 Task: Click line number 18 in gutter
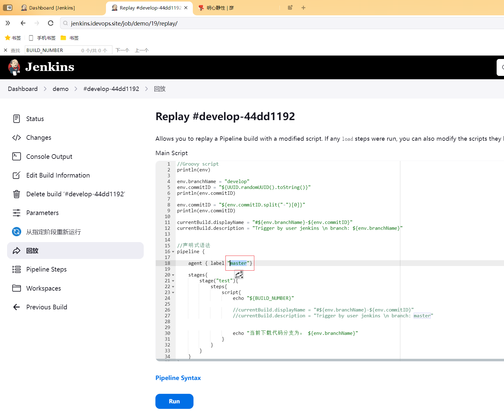(x=167, y=263)
